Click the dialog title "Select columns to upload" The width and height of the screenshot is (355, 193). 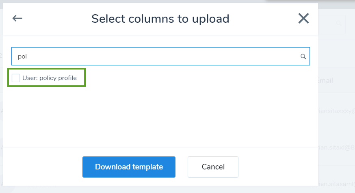(x=160, y=19)
